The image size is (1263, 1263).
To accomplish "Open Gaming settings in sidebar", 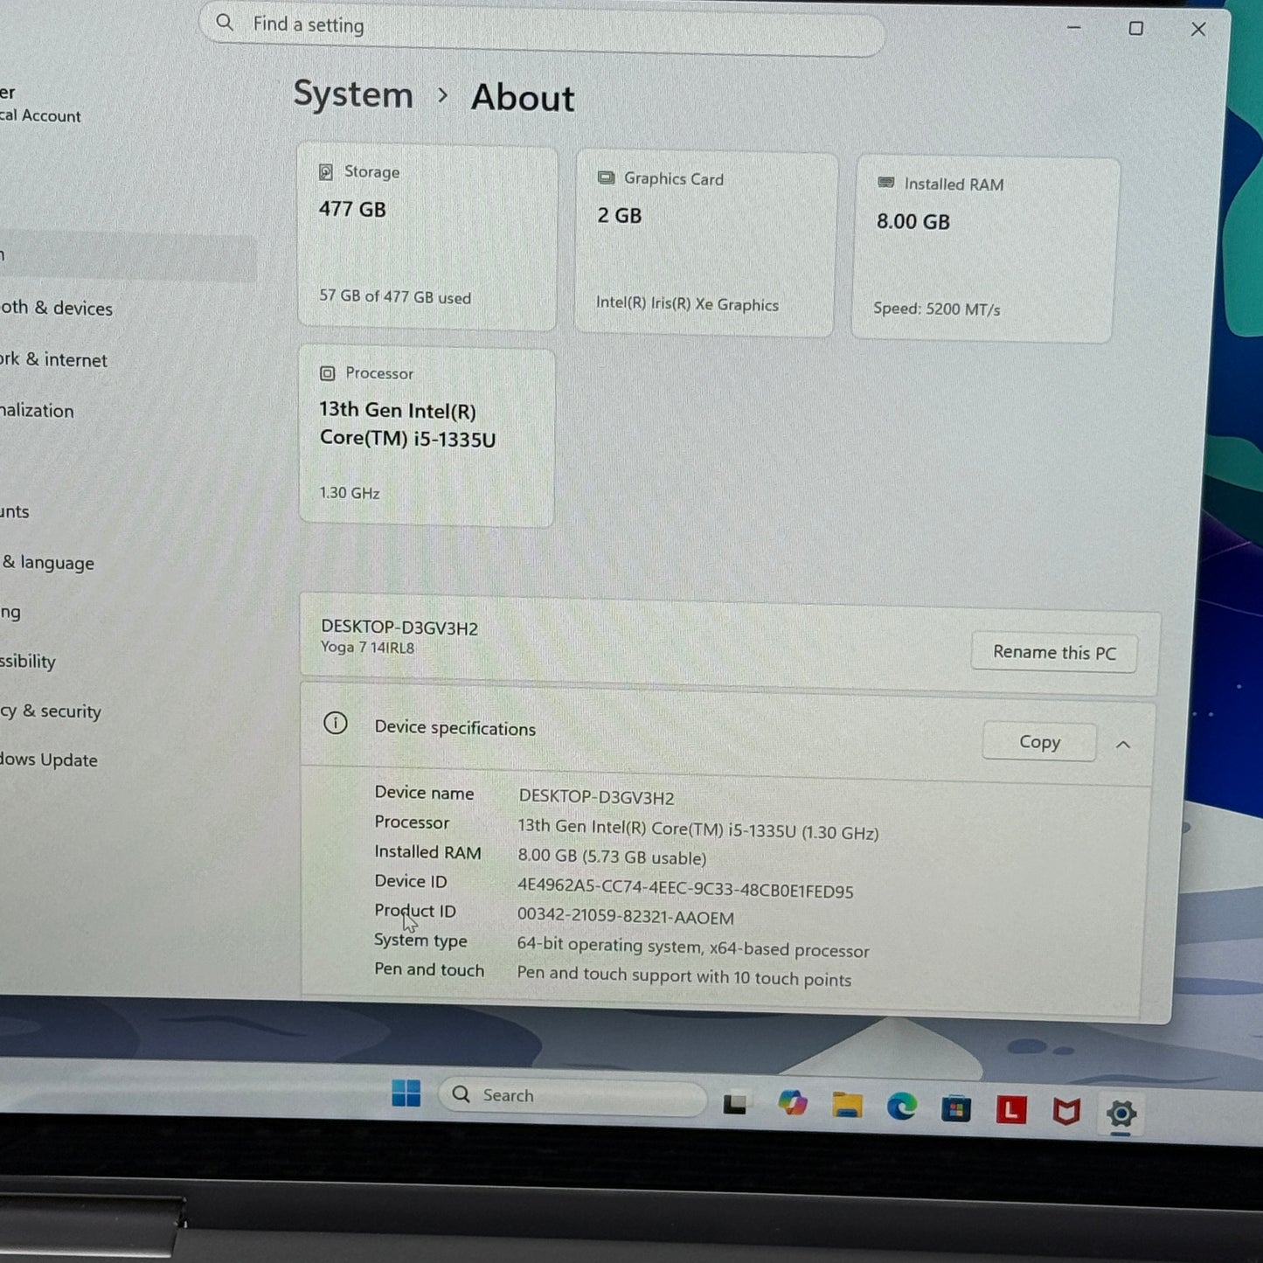I will point(10,612).
